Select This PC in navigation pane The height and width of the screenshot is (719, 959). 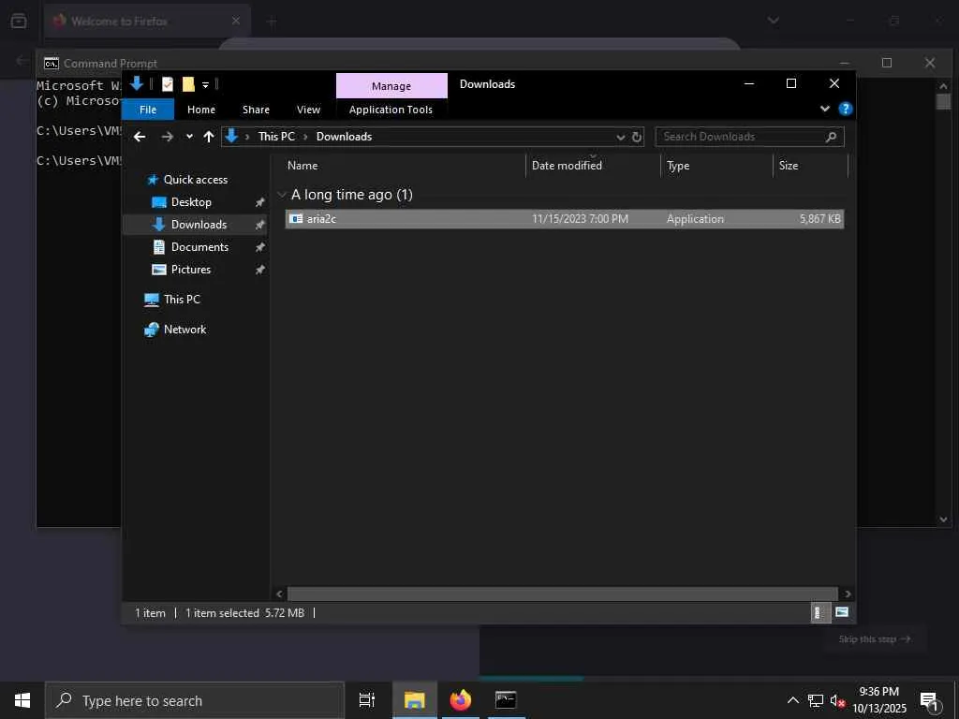click(182, 300)
